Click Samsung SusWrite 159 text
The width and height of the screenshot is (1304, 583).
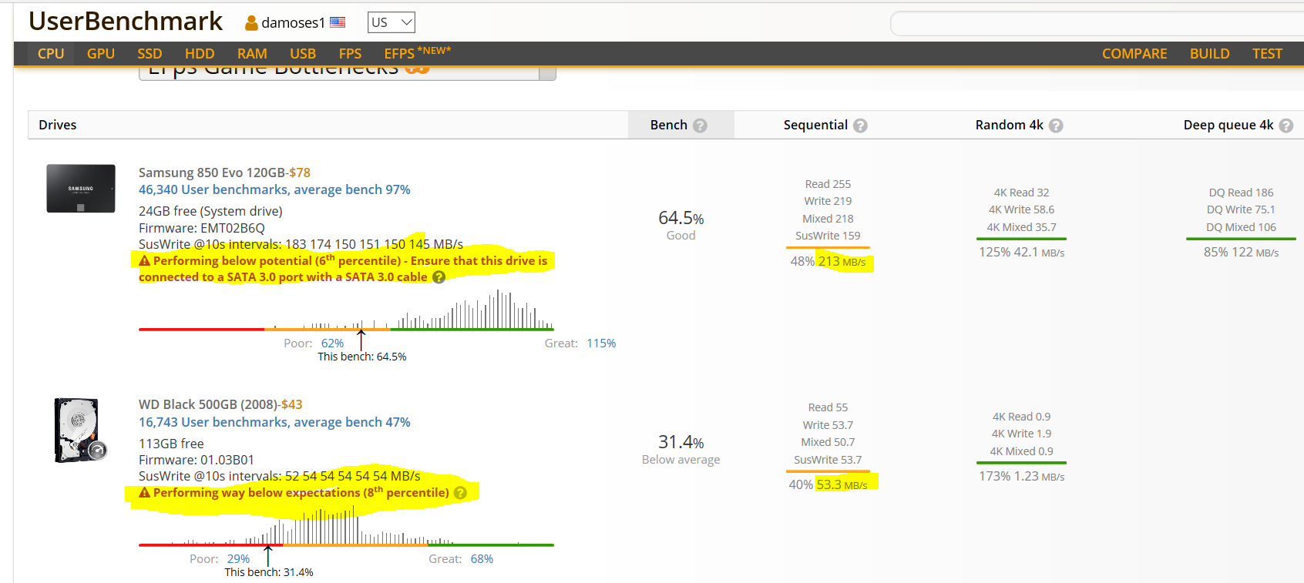[x=828, y=236]
